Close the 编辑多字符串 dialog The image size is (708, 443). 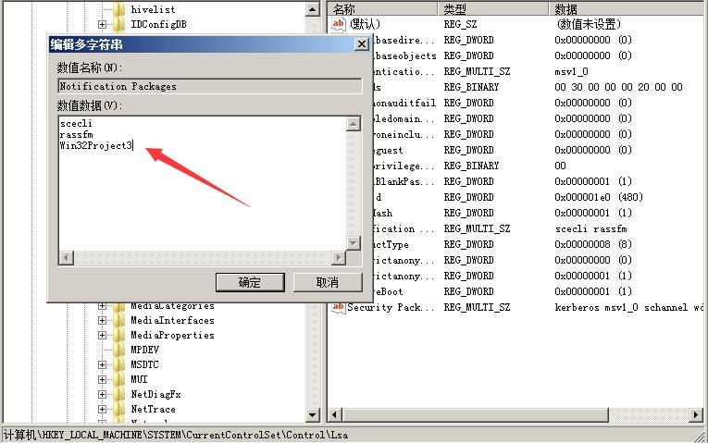coord(362,44)
